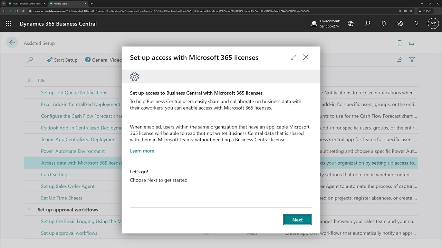Open General Video action
Image resolution: width=442 pixels, height=248 pixels.
(x=104, y=60)
